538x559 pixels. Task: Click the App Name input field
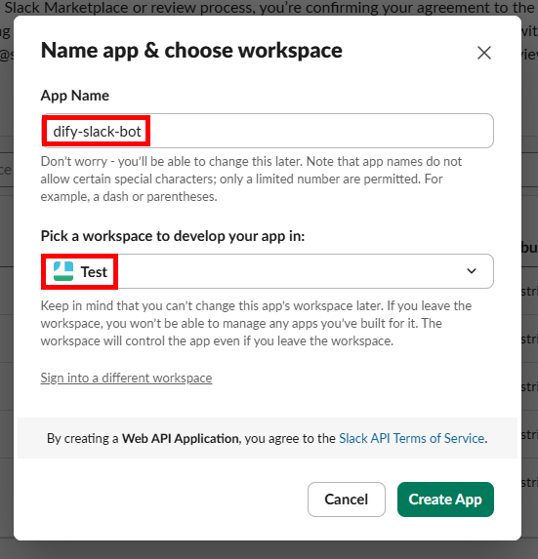(268, 131)
